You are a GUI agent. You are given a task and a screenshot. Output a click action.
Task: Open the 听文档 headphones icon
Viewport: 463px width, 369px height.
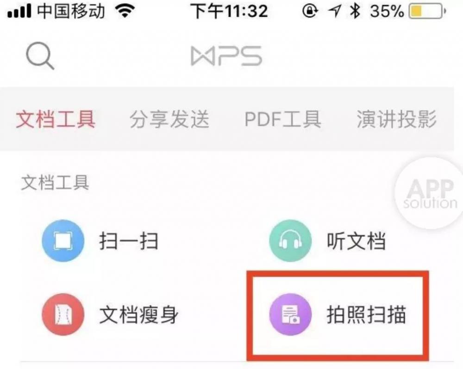pyautogui.click(x=291, y=241)
